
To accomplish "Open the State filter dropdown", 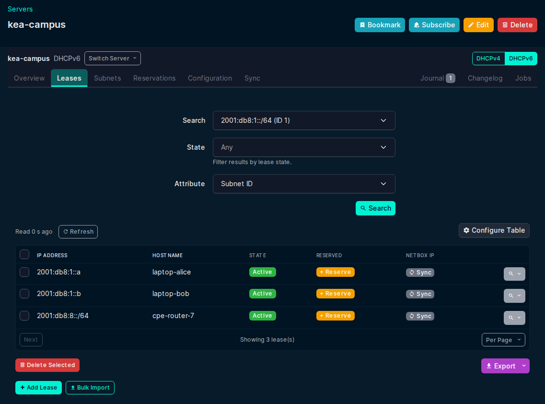I will (304, 147).
